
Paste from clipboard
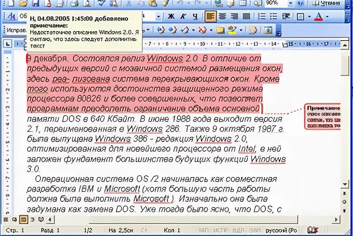click(x=153, y=3)
